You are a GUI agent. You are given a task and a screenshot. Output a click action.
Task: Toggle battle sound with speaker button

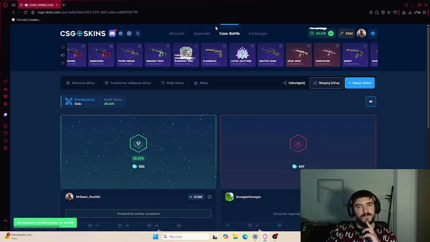tap(371, 102)
